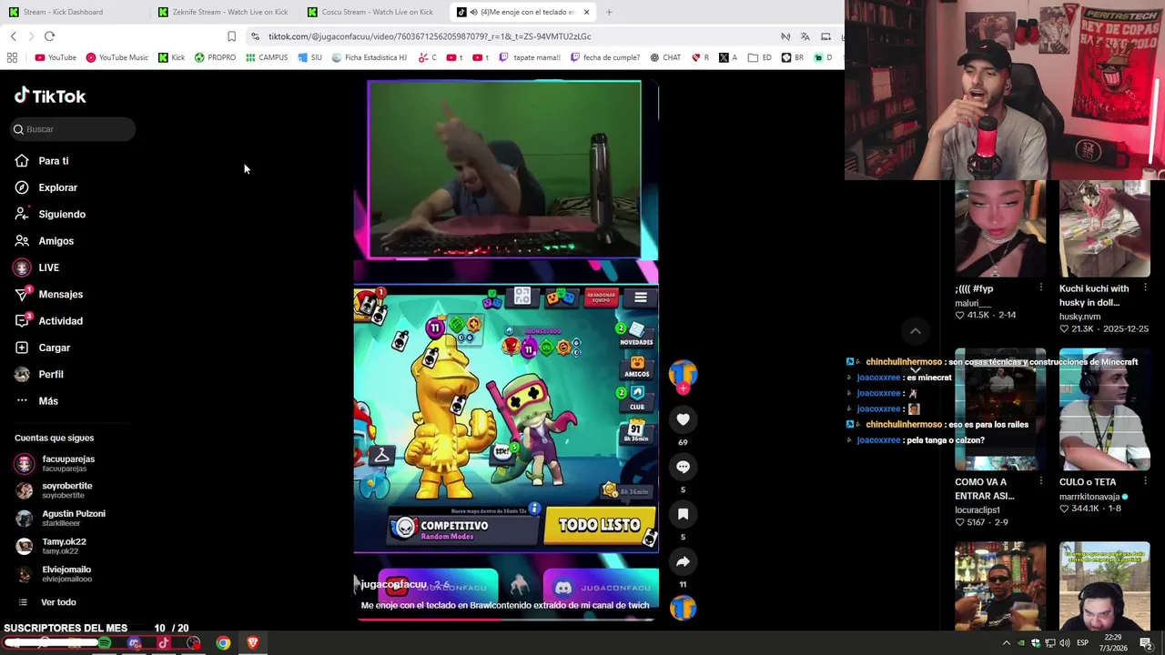Open tapate mama!! bookmark
Screen dimensions: 1165x655
click(x=530, y=57)
